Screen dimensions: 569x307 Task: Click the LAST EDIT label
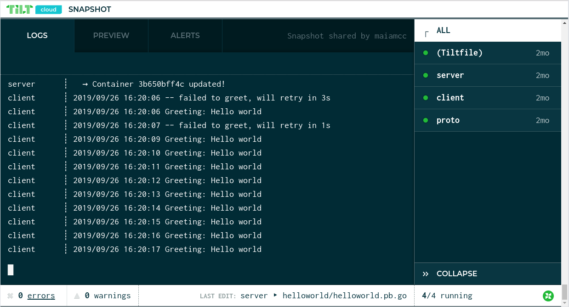click(x=218, y=296)
